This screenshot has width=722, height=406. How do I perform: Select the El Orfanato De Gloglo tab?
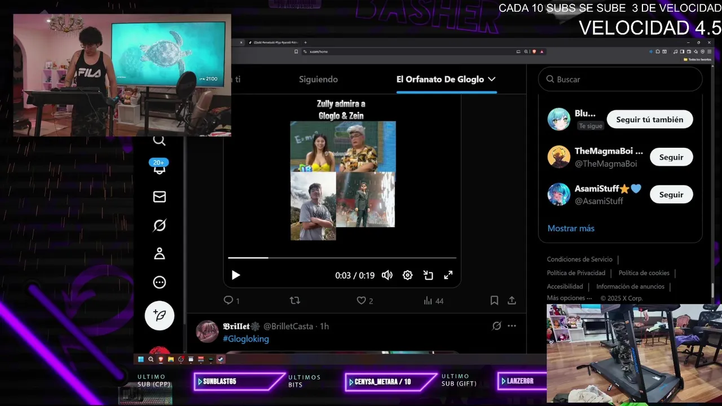(440, 80)
